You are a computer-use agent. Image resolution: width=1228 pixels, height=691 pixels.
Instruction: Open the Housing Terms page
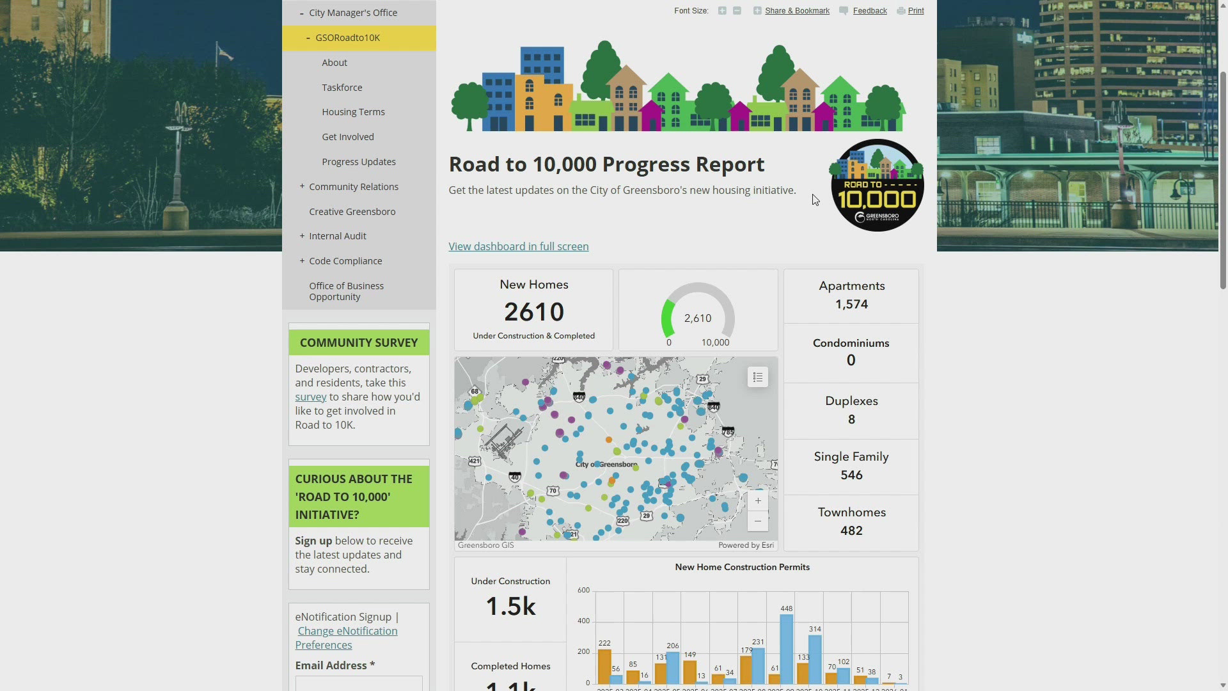[353, 112]
